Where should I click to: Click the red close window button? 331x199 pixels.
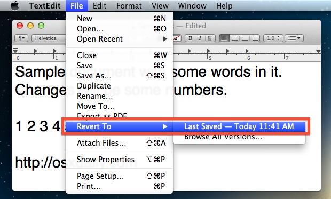(20, 26)
